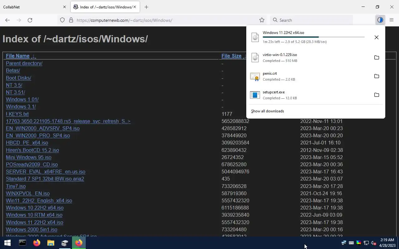399x249 pixels.
Task: Show virtio-win-0.1.229.iso in its folder
Action: pos(377,58)
